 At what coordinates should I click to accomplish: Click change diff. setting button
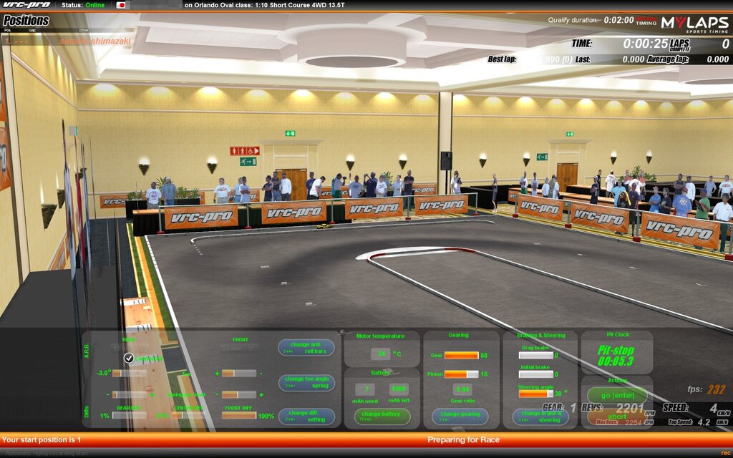[306, 416]
